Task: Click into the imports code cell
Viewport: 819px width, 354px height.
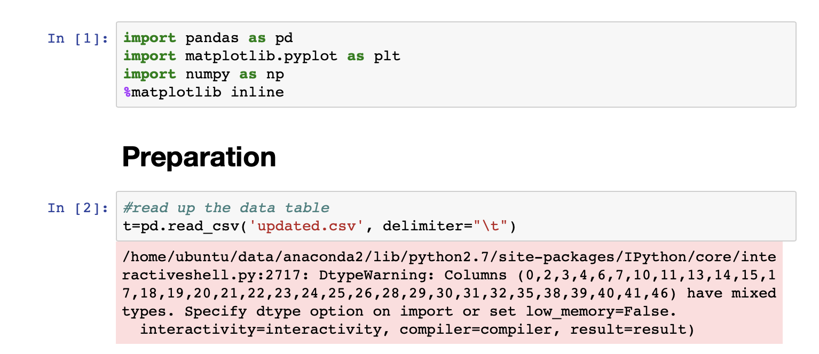Action: pyautogui.click(x=456, y=65)
